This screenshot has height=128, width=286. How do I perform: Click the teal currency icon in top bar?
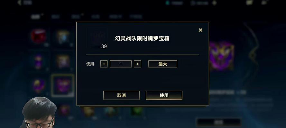167,3
